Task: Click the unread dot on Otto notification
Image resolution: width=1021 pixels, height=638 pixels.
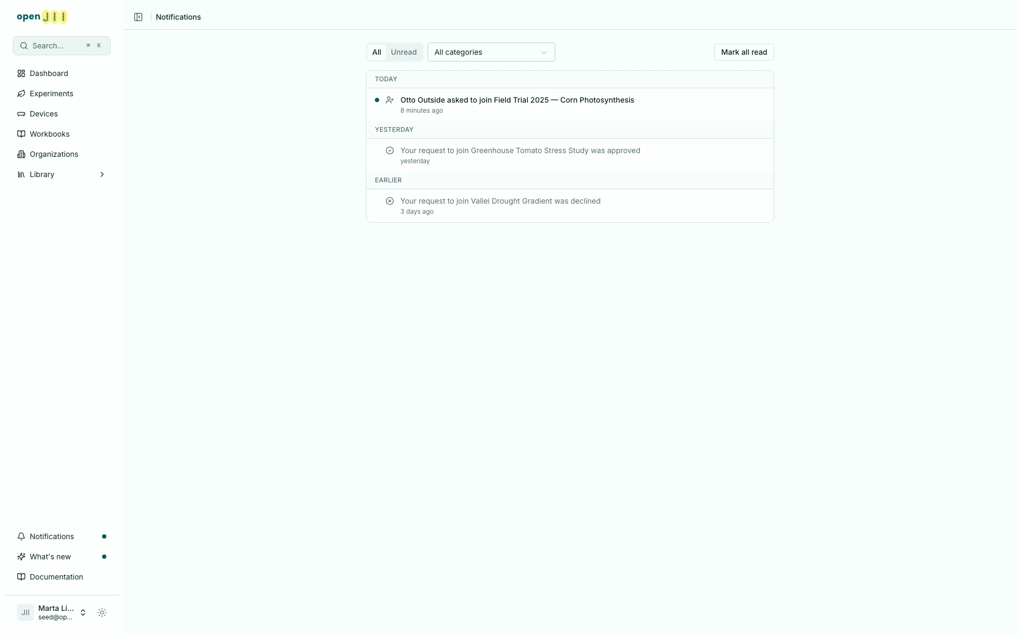Action: tap(377, 100)
